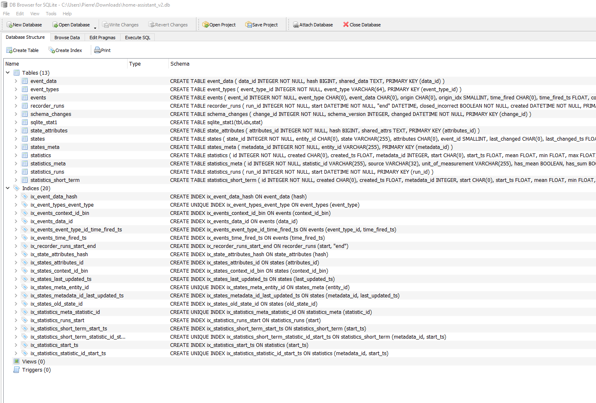Switch to the Browse Data tab

(x=67, y=38)
